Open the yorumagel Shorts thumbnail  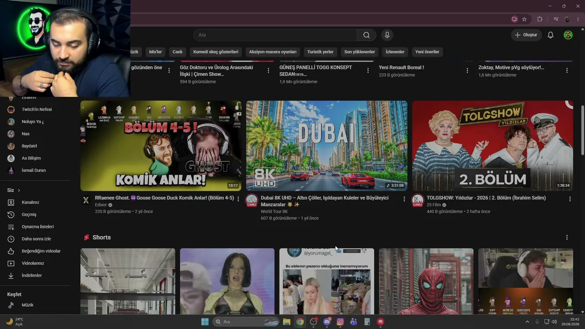click(327, 281)
